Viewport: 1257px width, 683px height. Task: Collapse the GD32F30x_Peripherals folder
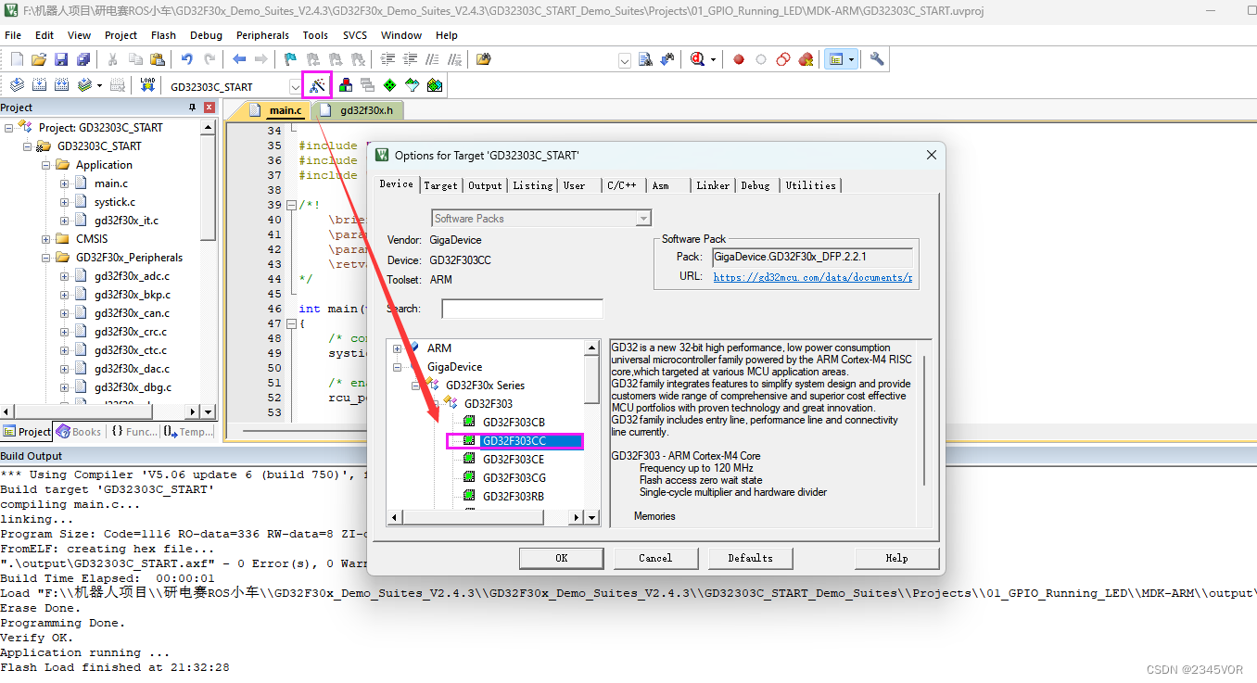[x=46, y=258]
